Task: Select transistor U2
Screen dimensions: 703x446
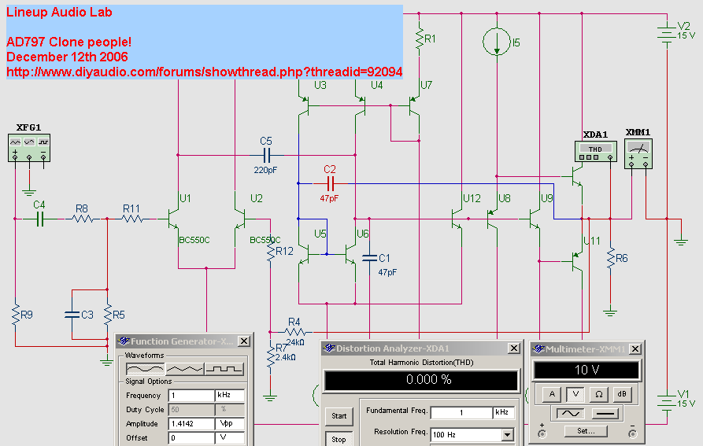Action: [240, 219]
